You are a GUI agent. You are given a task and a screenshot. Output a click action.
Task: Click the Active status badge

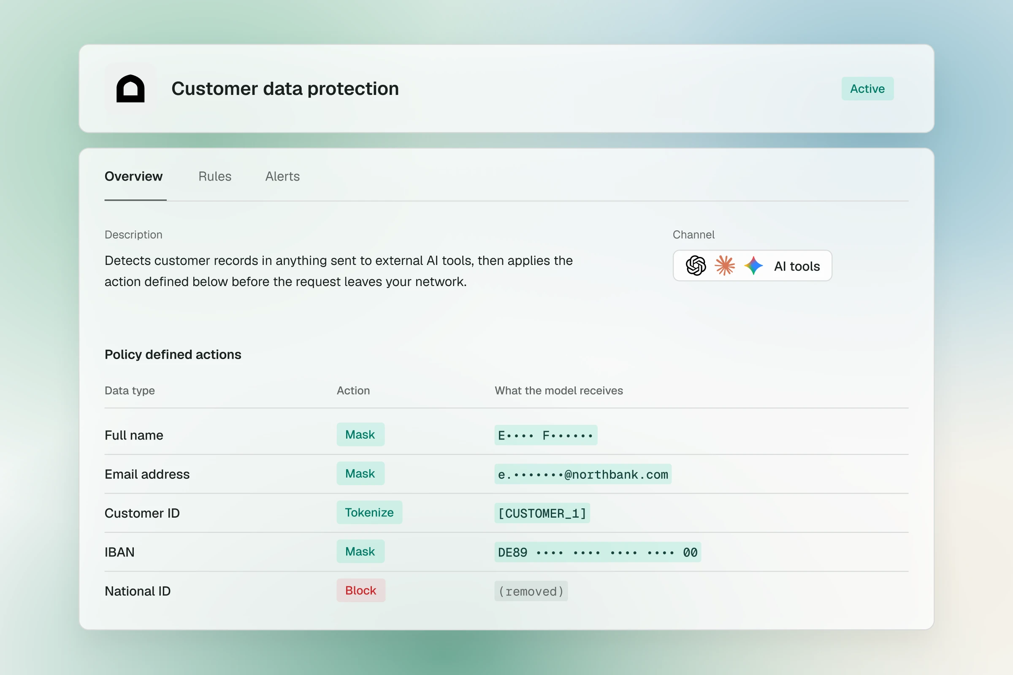867,89
